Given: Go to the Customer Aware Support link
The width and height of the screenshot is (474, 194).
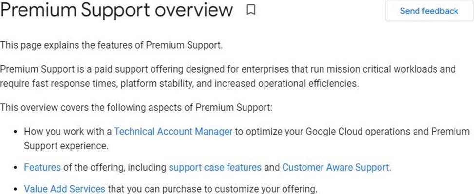Looking at the screenshot, I should click(336, 167).
